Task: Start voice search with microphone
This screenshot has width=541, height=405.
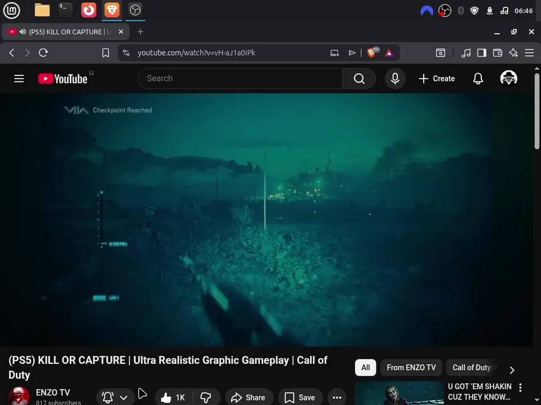Action: tap(395, 79)
